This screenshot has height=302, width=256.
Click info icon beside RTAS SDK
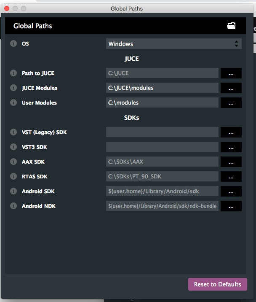point(13,176)
